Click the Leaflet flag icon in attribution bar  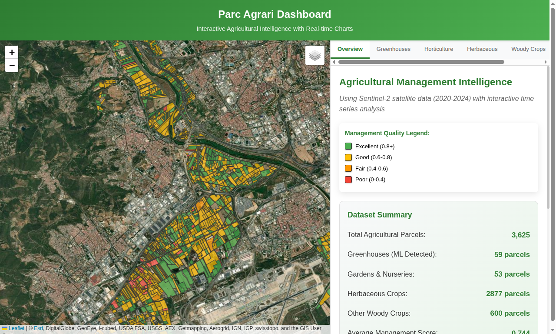pos(5,328)
